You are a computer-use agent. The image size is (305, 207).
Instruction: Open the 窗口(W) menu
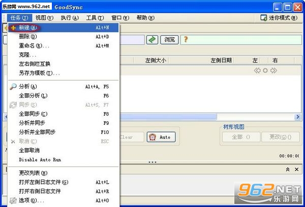pos(120,18)
